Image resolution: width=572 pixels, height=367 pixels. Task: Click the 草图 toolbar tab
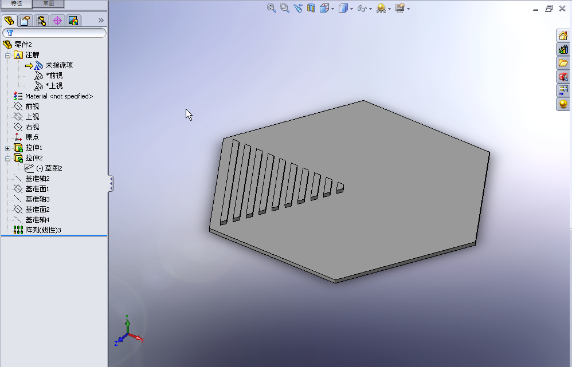click(x=49, y=3)
